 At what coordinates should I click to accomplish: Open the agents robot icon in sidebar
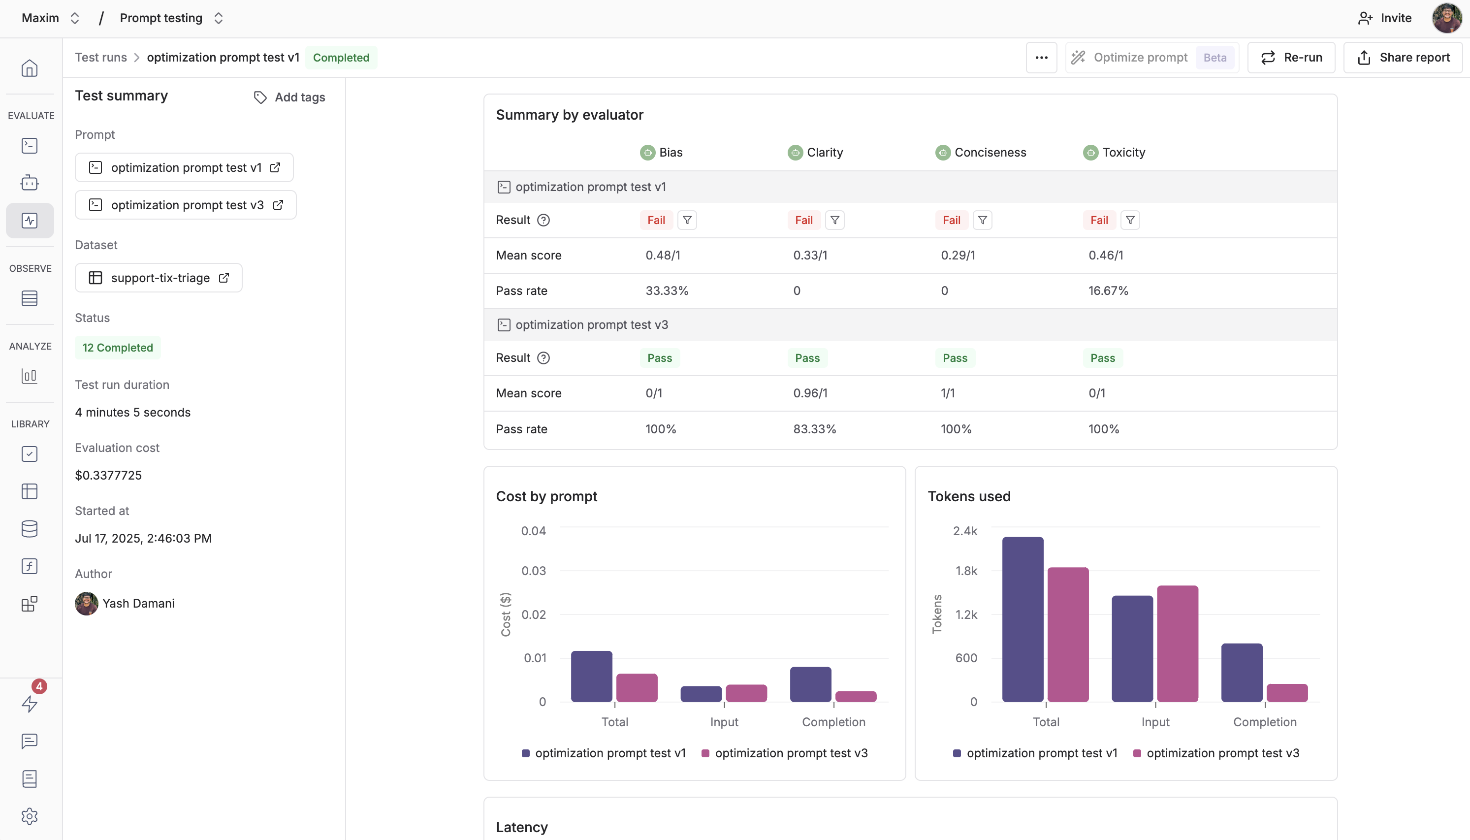pyautogui.click(x=30, y=183)
